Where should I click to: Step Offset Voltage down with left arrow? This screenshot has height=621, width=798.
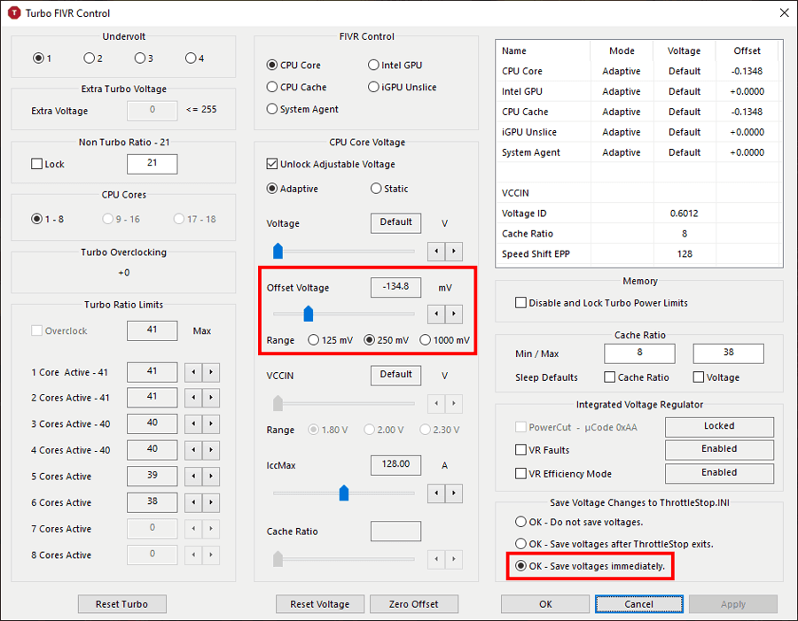coord(436,314)
